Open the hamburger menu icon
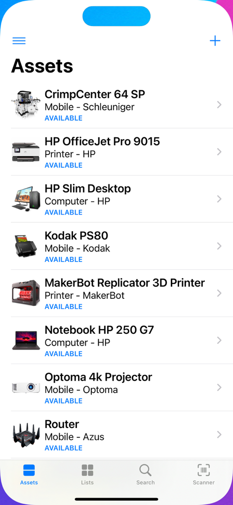 pos(19,41)
